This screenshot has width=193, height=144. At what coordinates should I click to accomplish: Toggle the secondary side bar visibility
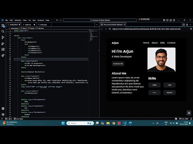(x=174, y=20)
